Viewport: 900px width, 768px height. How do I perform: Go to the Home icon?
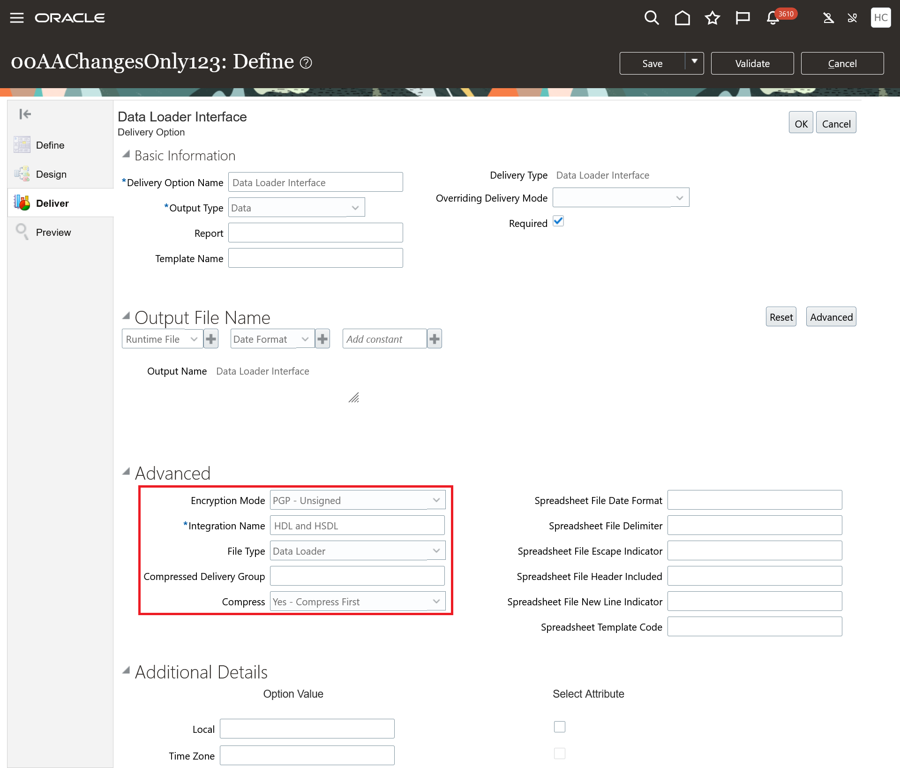coord(682,18)
